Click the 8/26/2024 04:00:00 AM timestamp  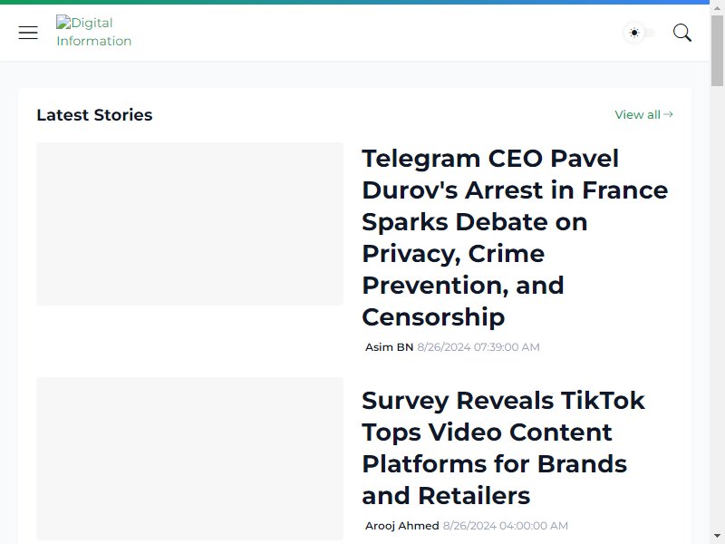[x=506, y=526]
